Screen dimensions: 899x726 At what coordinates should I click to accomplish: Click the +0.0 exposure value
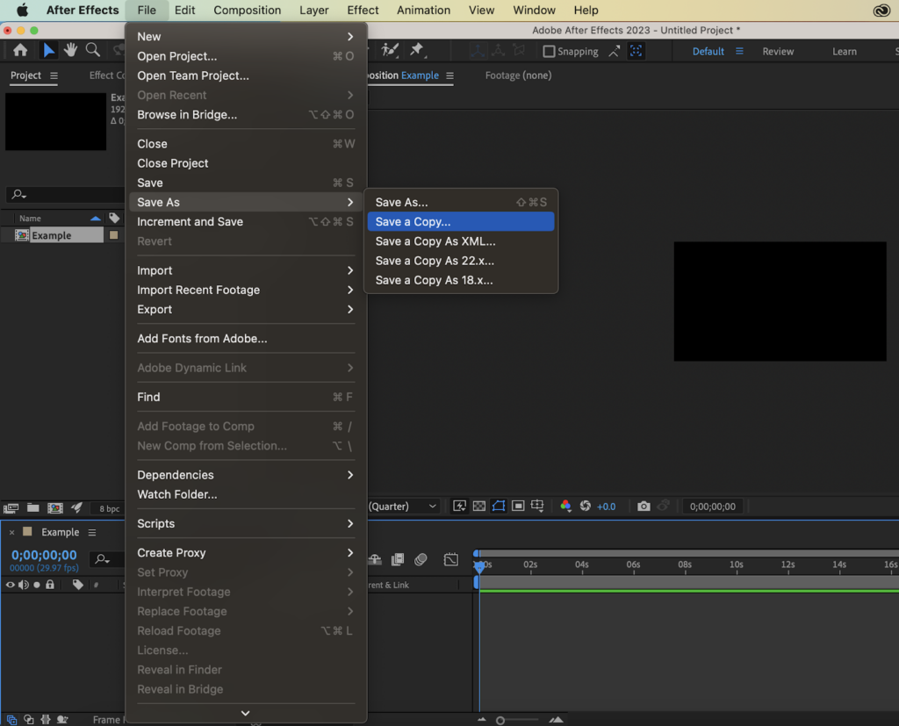[606, 507]
